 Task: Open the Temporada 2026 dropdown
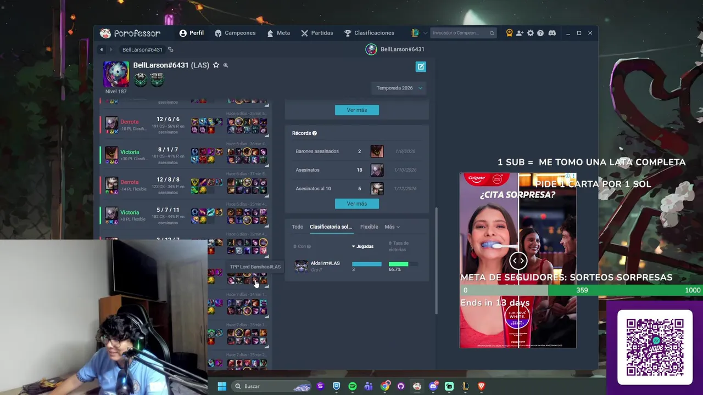coord(399,88)
